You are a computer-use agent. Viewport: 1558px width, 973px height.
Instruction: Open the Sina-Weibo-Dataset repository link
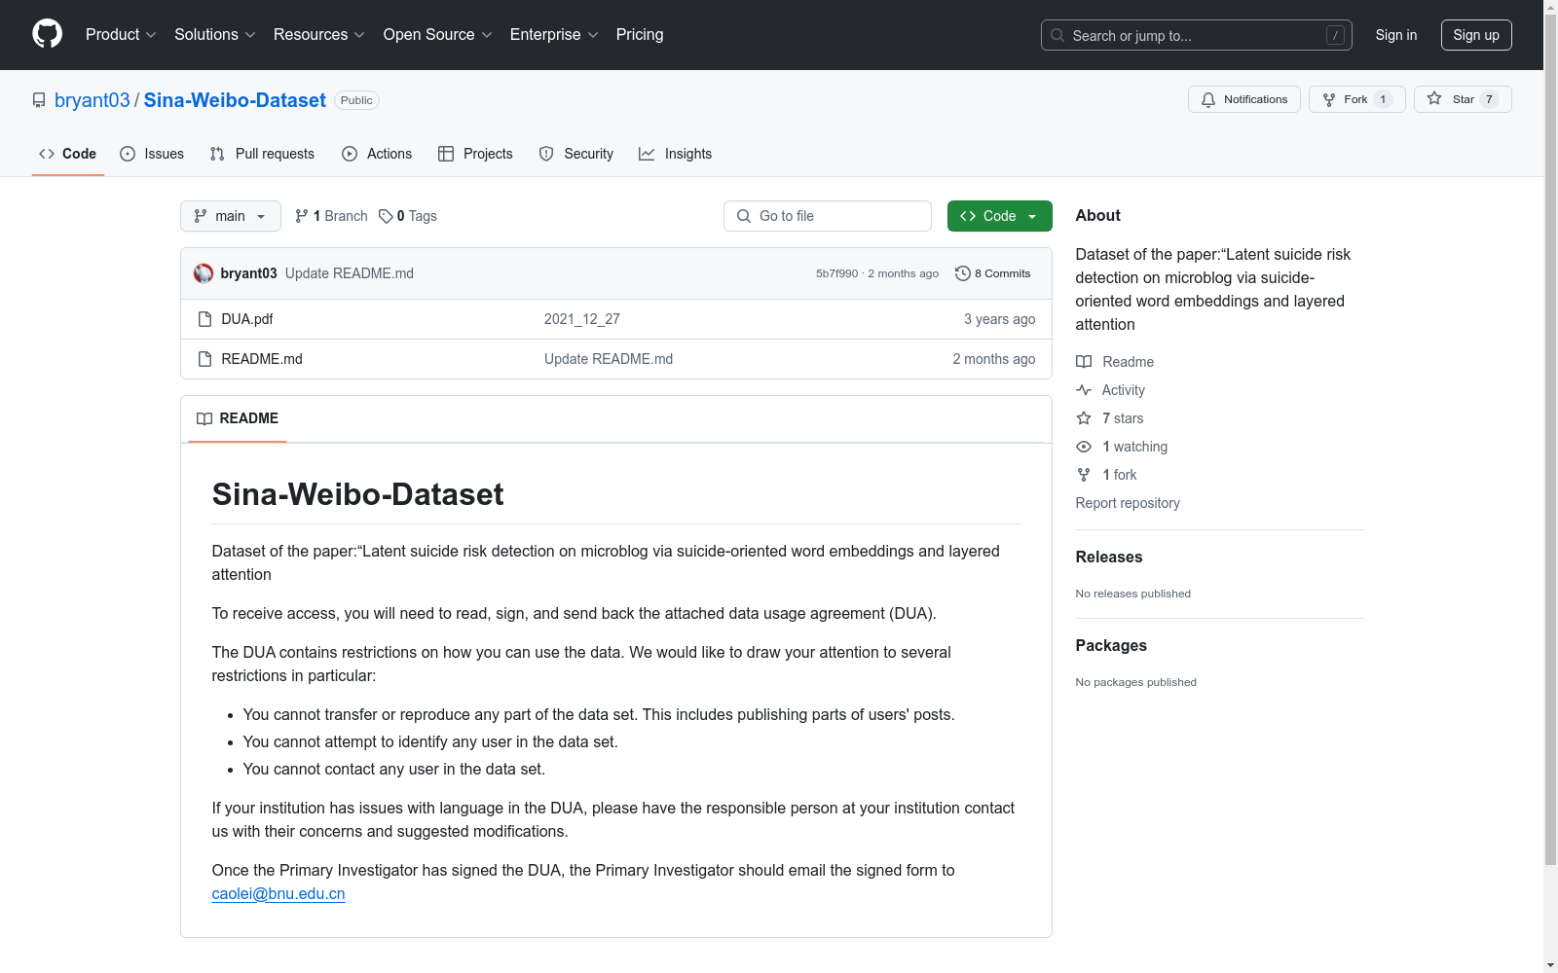tap(235, 100)
